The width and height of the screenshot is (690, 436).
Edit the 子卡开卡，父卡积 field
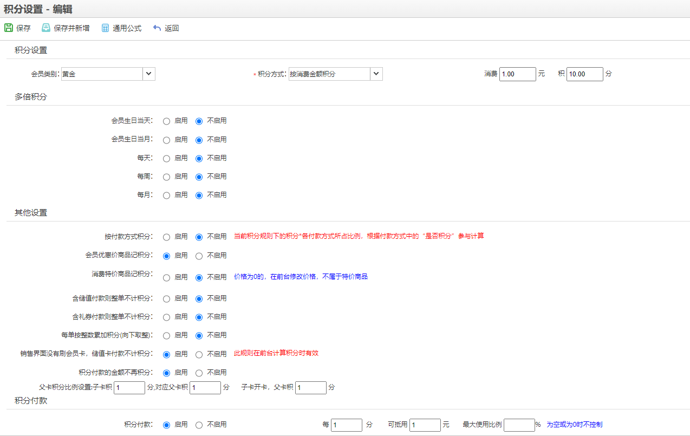pos(311,388)
